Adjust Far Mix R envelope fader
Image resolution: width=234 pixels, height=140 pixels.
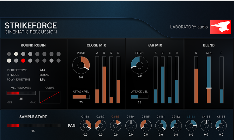click(177, 80)
